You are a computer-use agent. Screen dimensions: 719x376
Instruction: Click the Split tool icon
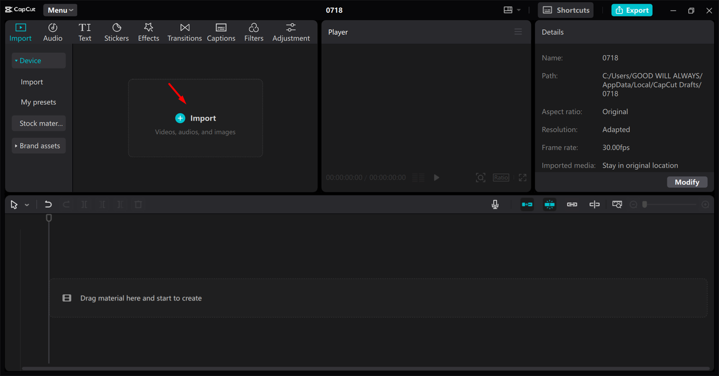[x=84, y=205]
